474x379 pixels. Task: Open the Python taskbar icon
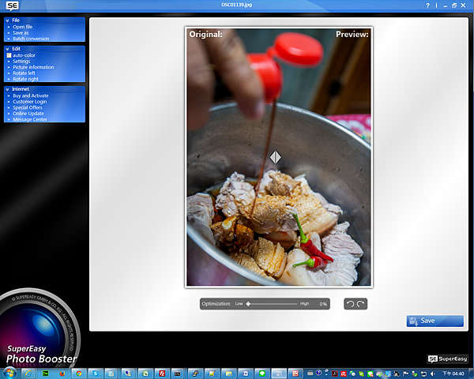[195, 373]
